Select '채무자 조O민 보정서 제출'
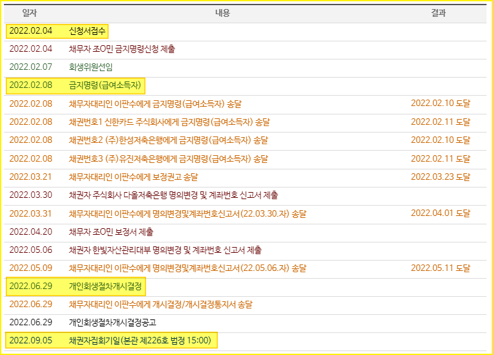493x355 pixels. [111, 232]
